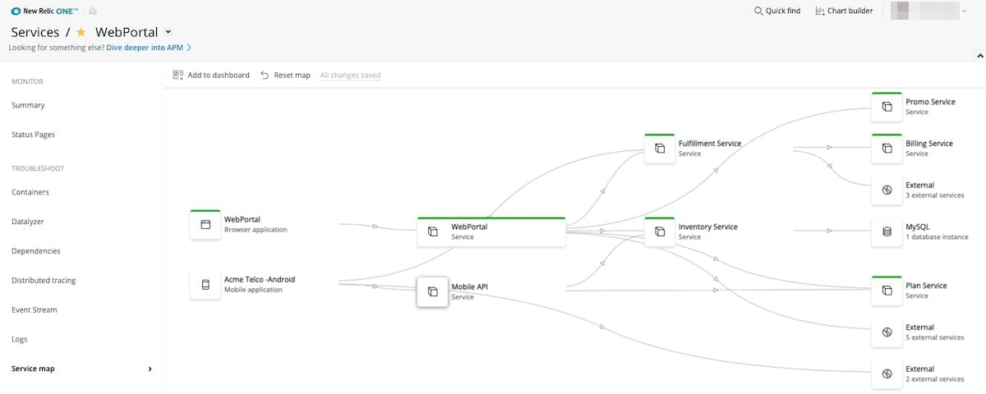The width and height of the screenshot is (986, 394).
Task: Open Containers in sidebar
Action: coord(30,192)
